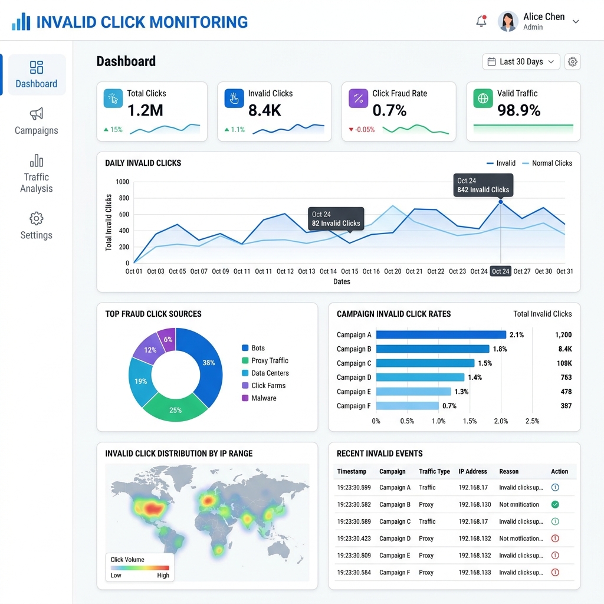Select the Campaign F rate bar
This screenshot has height=604, width=604.
pos(408,406)
